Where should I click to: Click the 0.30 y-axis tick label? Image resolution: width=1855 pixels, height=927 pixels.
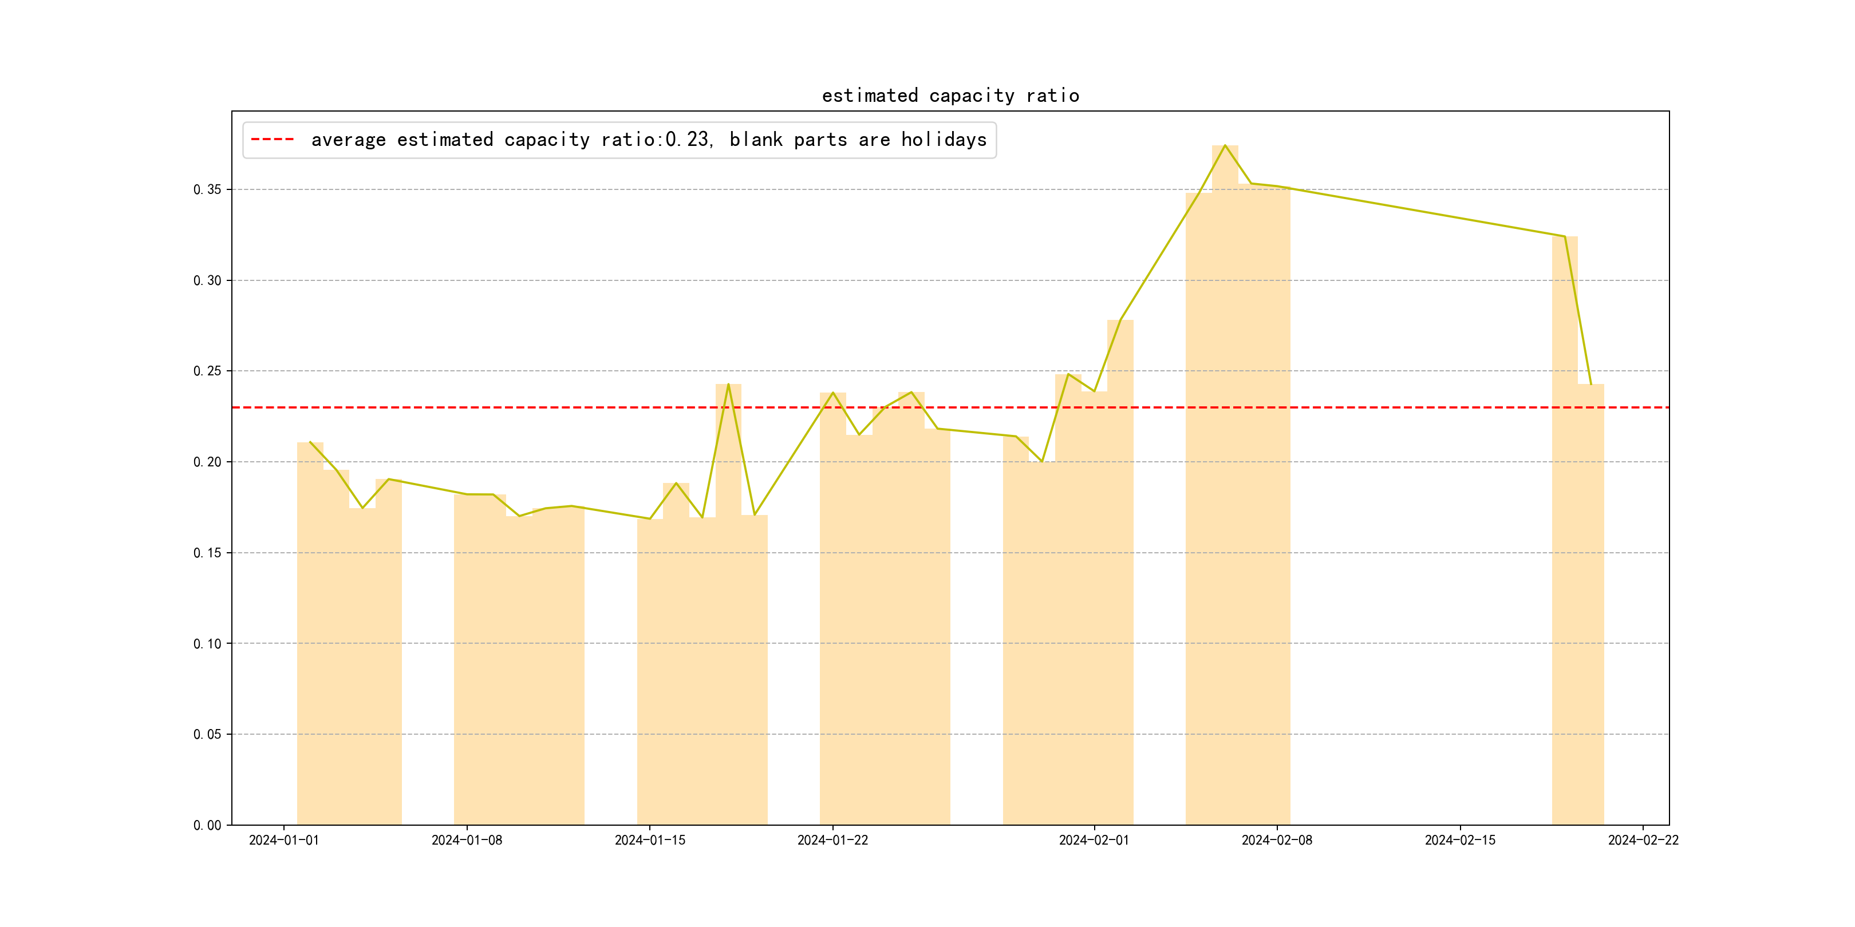pos(207,281)
